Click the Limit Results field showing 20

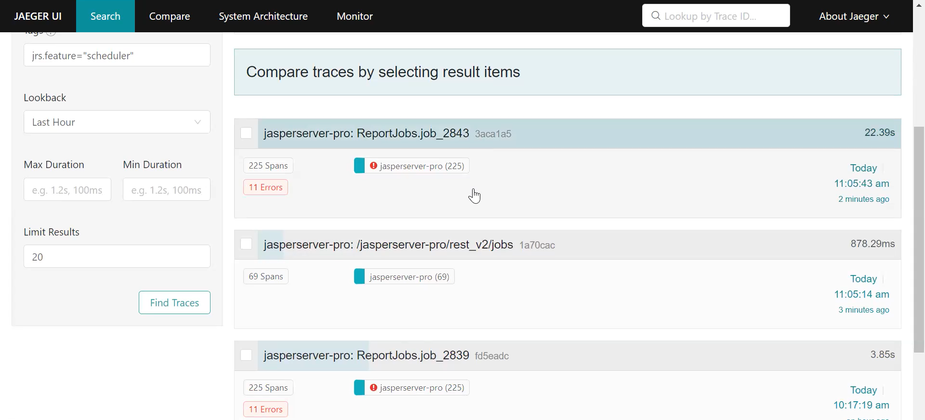117,256
